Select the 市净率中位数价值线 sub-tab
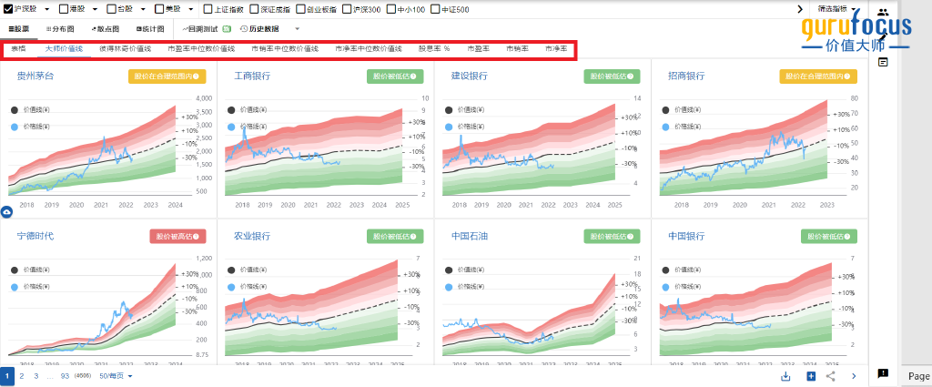Screen dimensions: 932x387 (x=370, y=49)
